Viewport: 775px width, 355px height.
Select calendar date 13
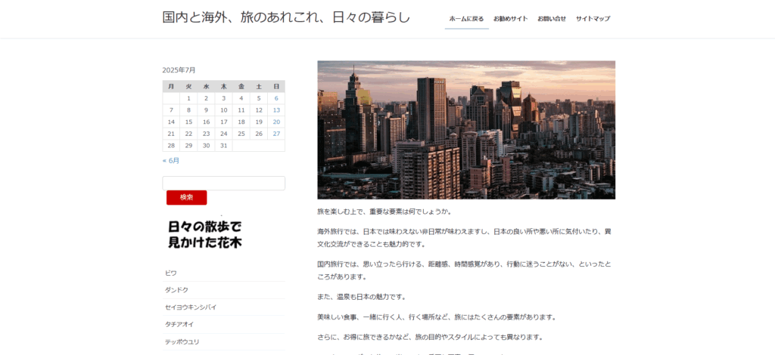point(276,110)
